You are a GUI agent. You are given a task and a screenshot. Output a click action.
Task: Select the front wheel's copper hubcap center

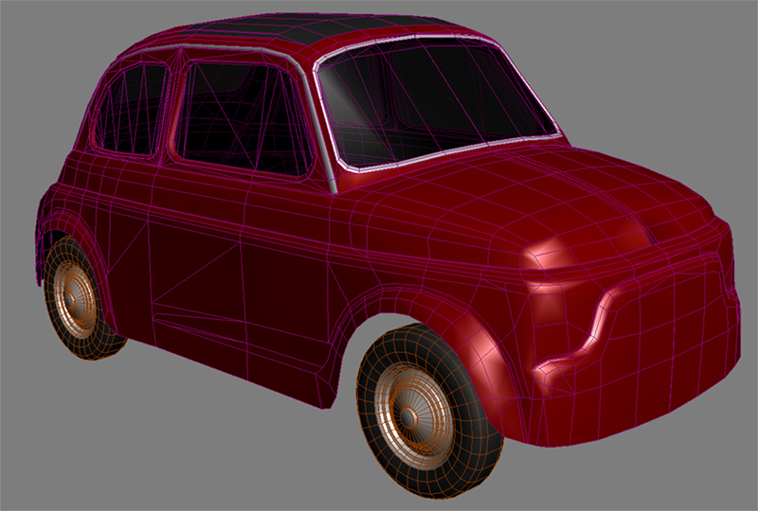410,415
